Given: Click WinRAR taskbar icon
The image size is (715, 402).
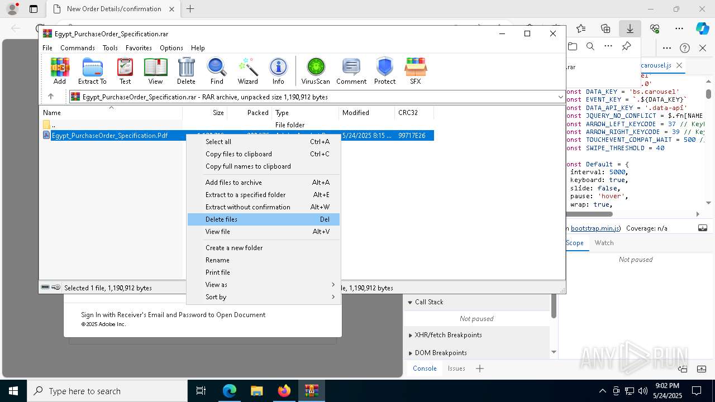Looking at the screenshot, I should pos(312,391).
